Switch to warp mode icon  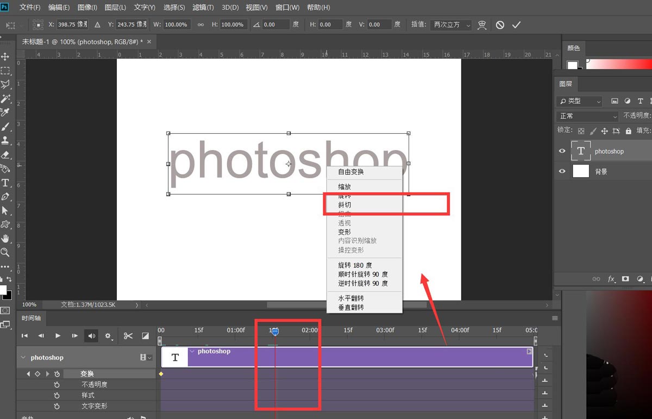[481, 24]
